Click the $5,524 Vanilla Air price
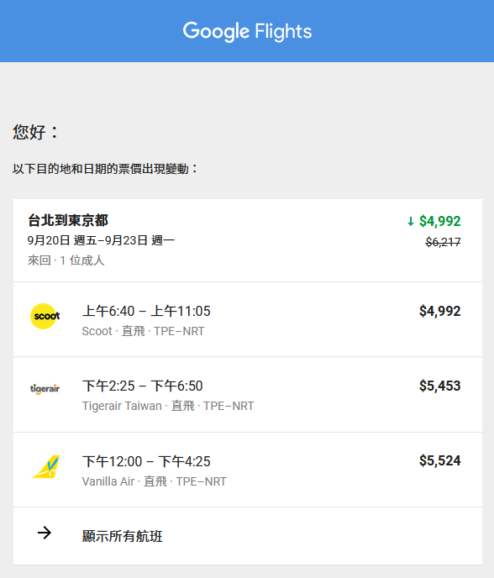The height and width of the screenshot is (578, 494). point(439,460)
